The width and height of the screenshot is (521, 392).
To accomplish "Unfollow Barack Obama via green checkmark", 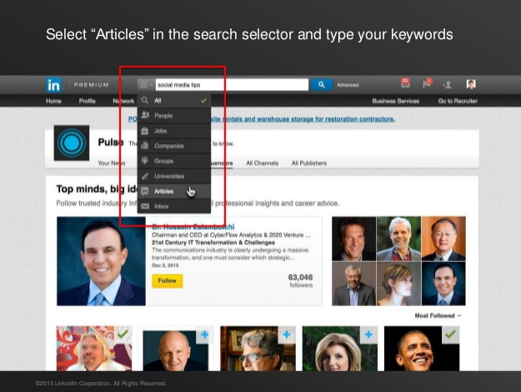I will [450, 334].
